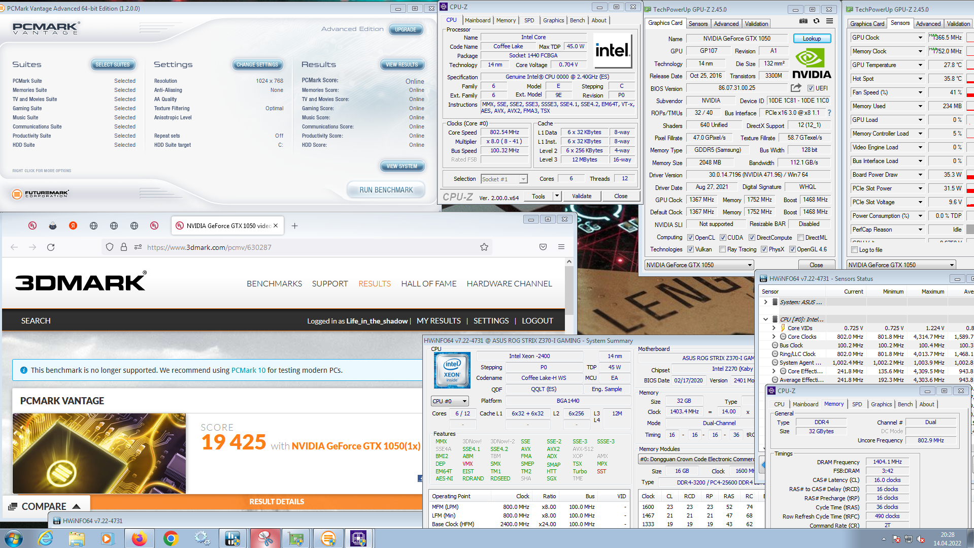Open the GPU Temperature sensor dropdown
Screen dimensions: 974x548
tap(920, 65)
